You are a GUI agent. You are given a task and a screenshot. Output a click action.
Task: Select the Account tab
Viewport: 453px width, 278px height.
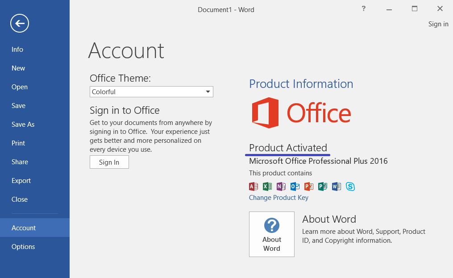(35, 228)
